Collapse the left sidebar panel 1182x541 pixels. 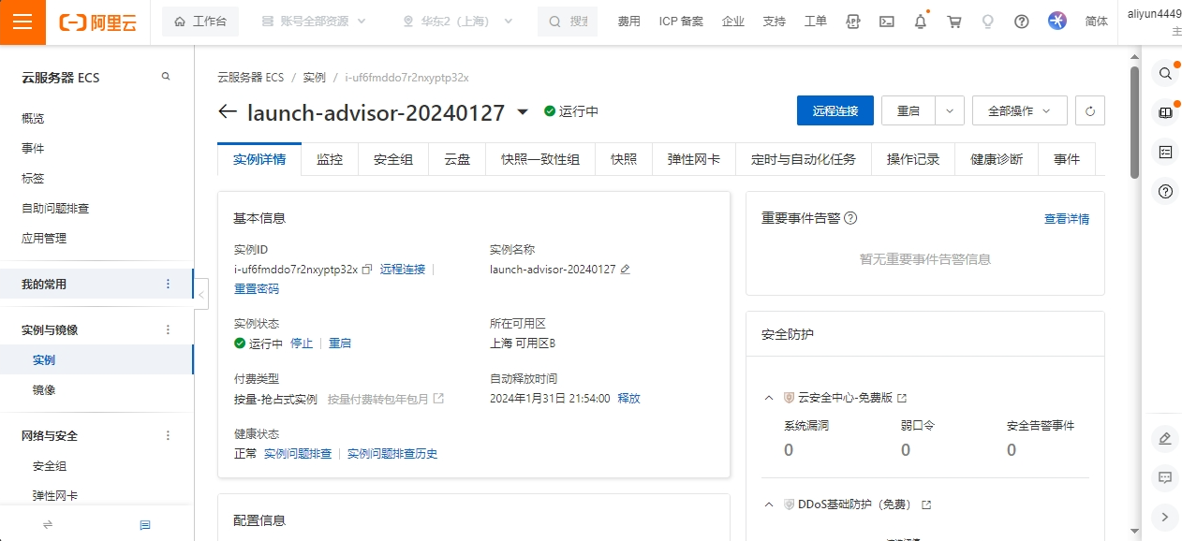coord(201,294)
